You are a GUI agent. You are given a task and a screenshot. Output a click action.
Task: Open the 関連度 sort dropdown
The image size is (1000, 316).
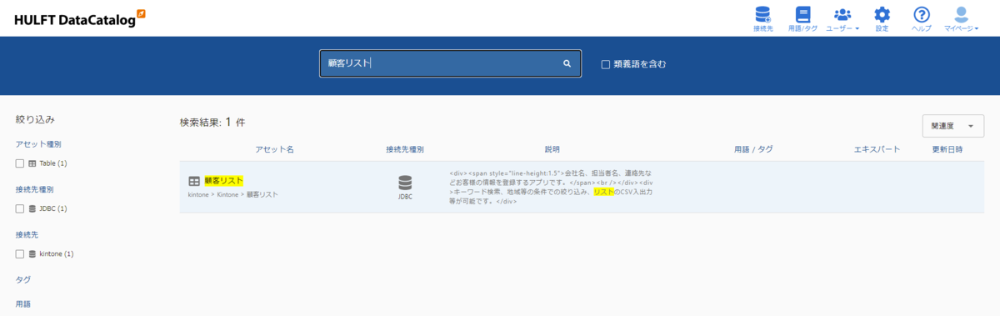click(952, 126)
